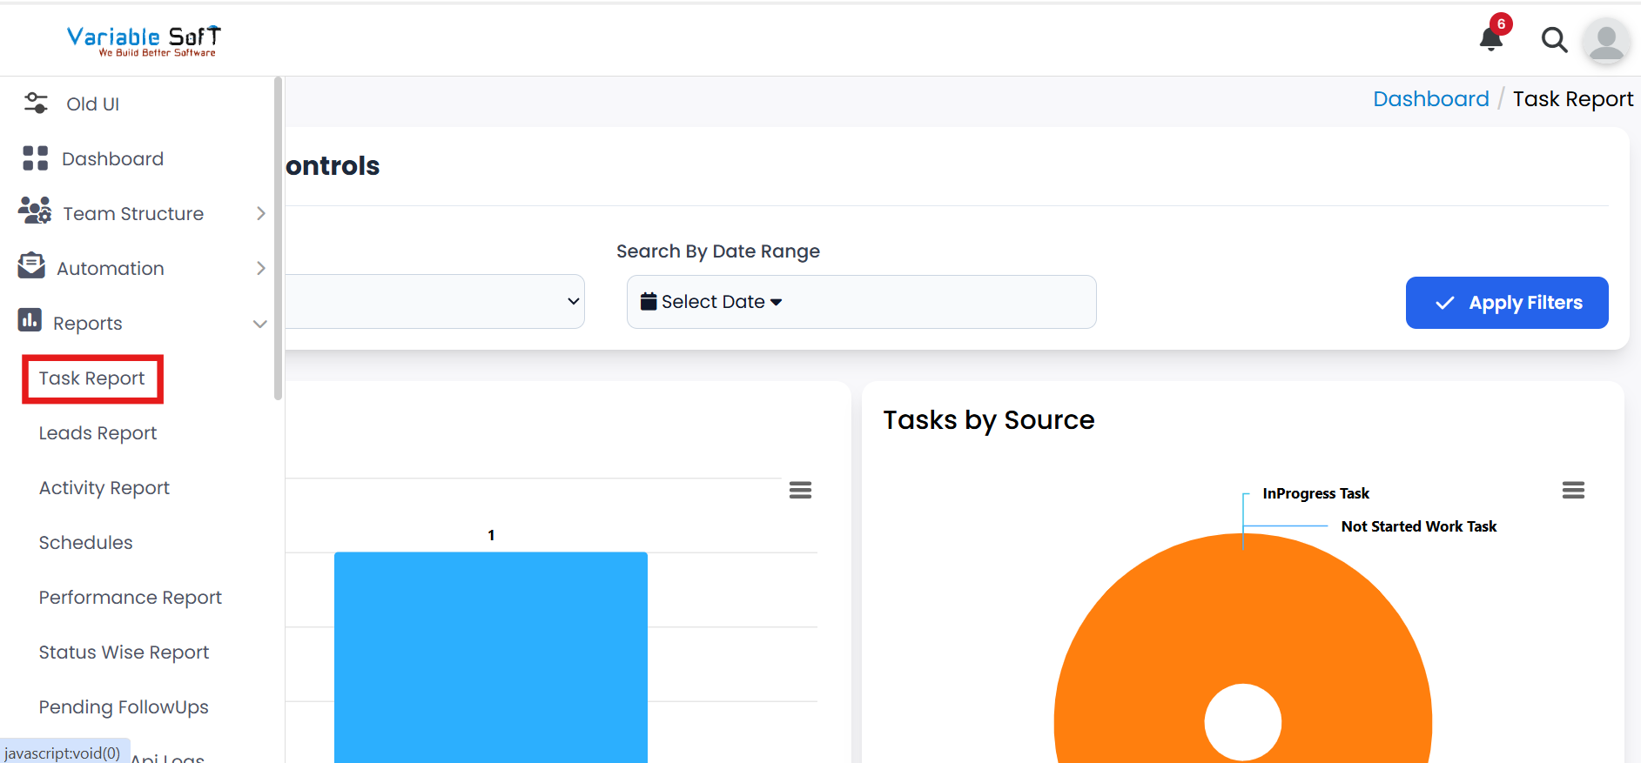
Task: Open Activity Report from the sidebar
Action: point(104,488)
